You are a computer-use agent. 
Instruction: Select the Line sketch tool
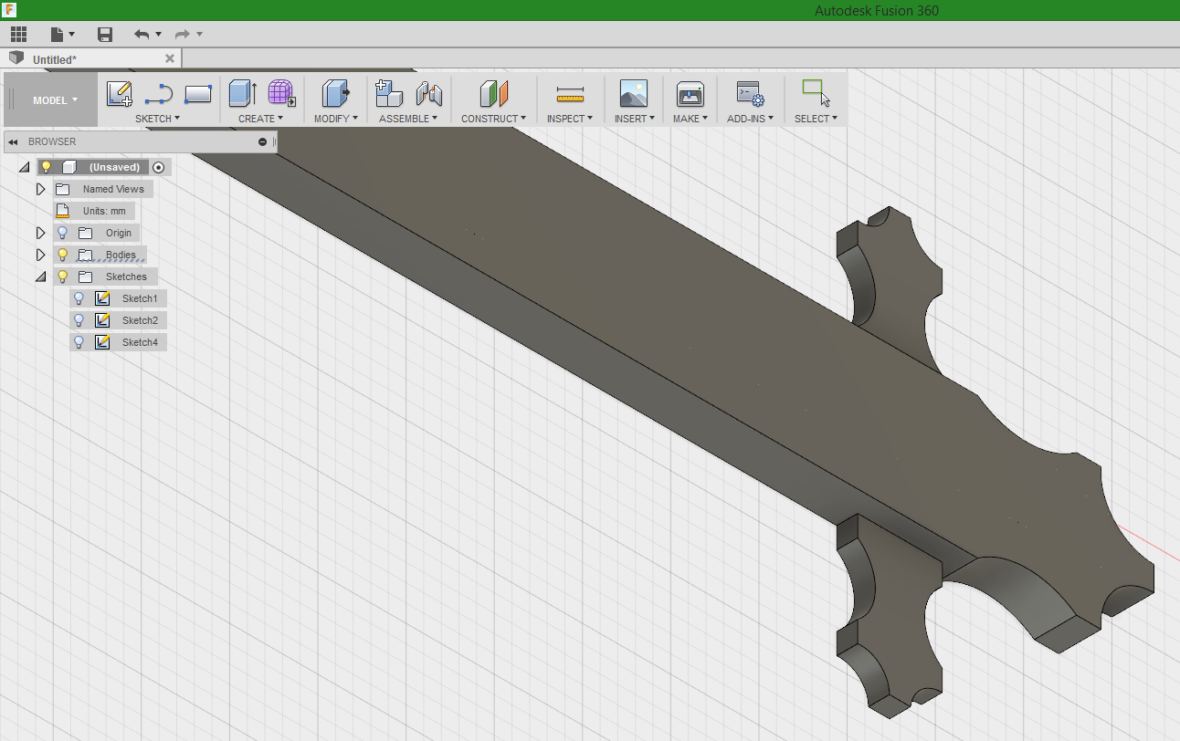click(159, 93)
